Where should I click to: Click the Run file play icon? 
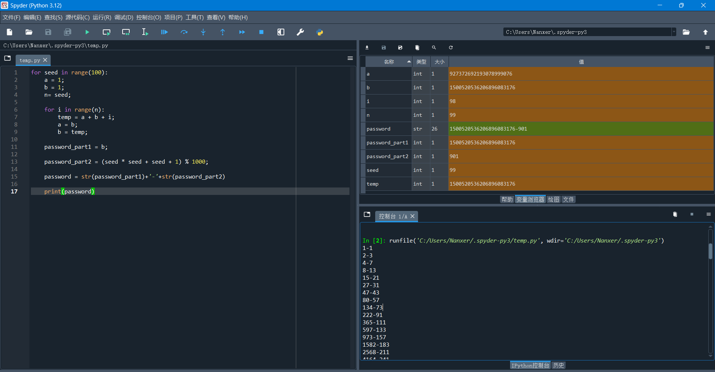[87, 32]
